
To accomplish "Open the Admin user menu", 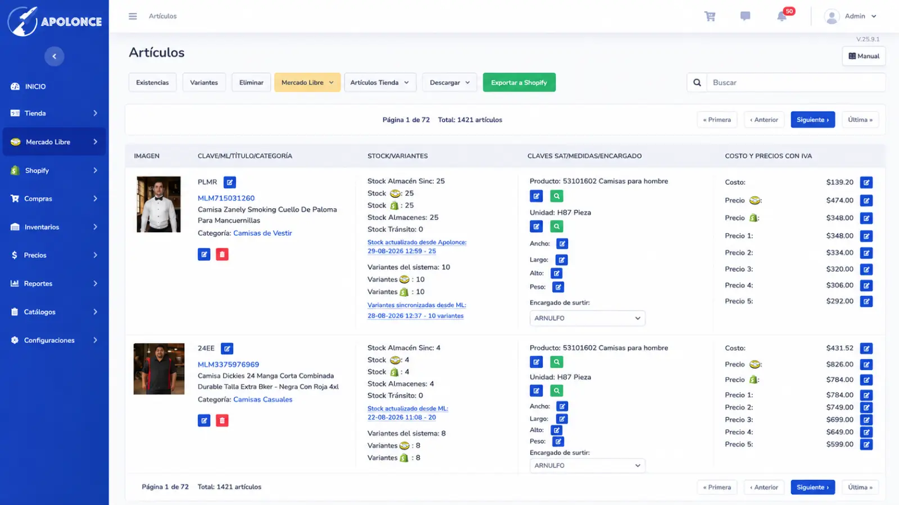I will 851,16.
